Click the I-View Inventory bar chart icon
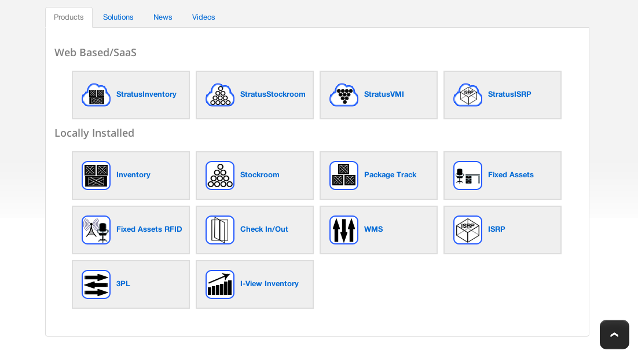Image resolution: width=638 pixels, height=358 pixels. 220,284
